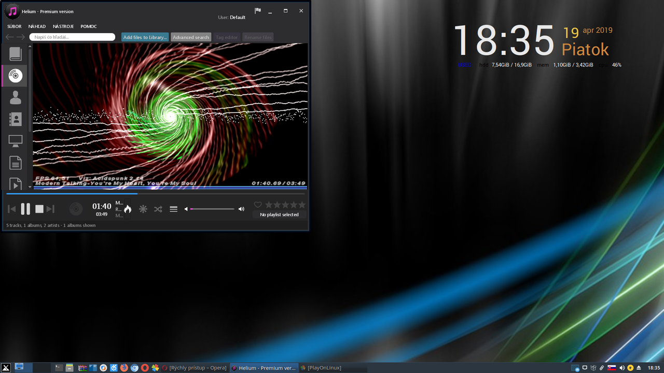
Task: Adjust the volume slider
Action: click(213, 209)
